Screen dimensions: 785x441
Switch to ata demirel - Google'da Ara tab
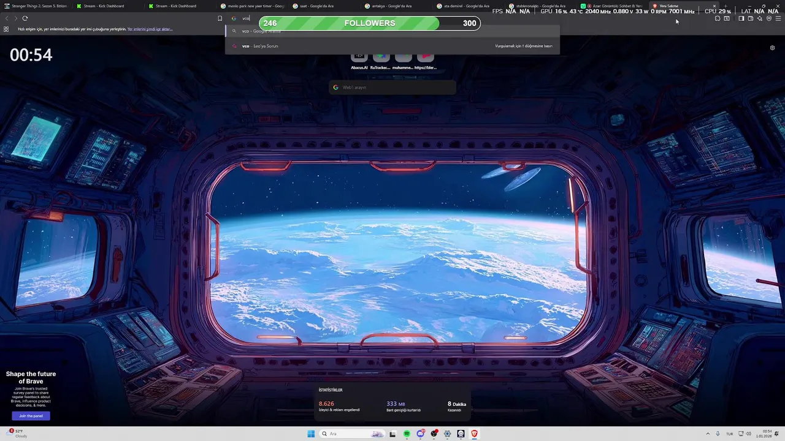467,6
